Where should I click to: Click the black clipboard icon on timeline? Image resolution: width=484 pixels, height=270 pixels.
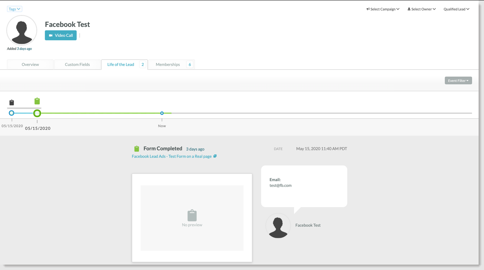[11, 103]
